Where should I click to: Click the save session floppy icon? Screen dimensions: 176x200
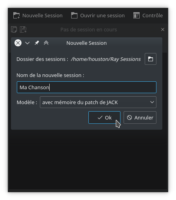point(23,29)
